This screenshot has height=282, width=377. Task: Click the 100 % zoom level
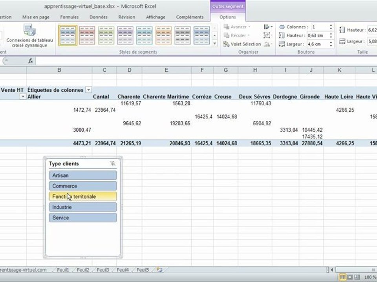point(370,277)
